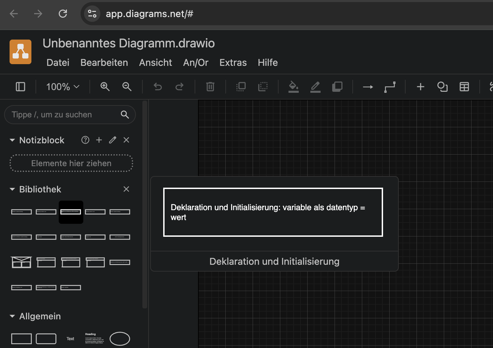
Task: Click the plus insert icon in toolbar
Action: click(x=420, y=87)
